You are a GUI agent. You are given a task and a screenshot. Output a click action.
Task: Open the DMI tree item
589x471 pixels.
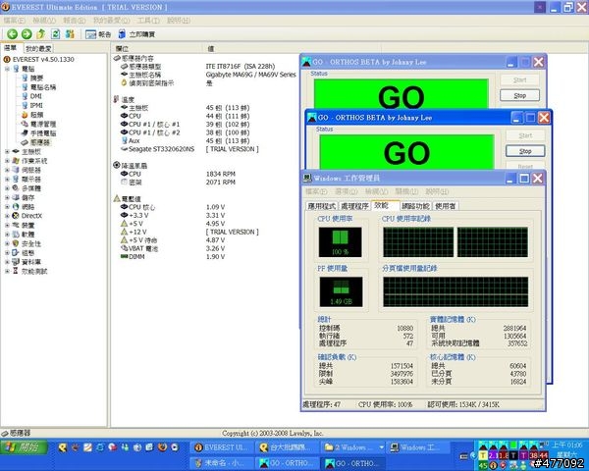tap(36, 96)
